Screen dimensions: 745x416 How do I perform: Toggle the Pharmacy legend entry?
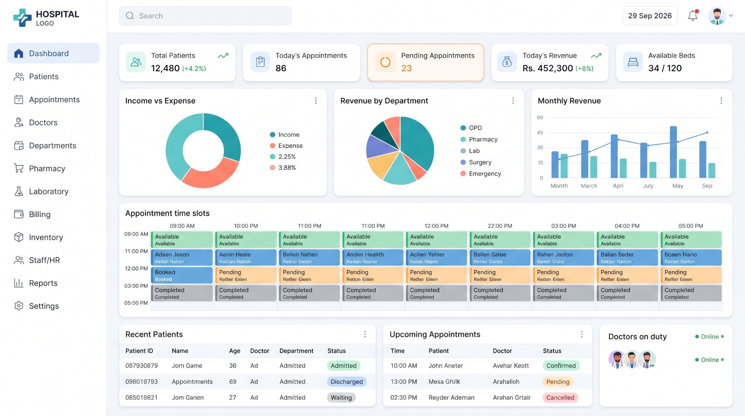tap(479, 139)
